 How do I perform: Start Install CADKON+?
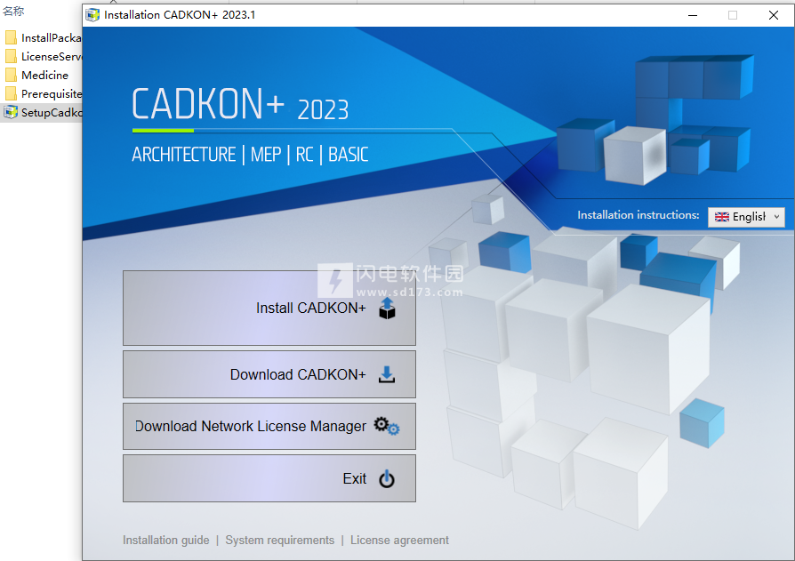269,309
